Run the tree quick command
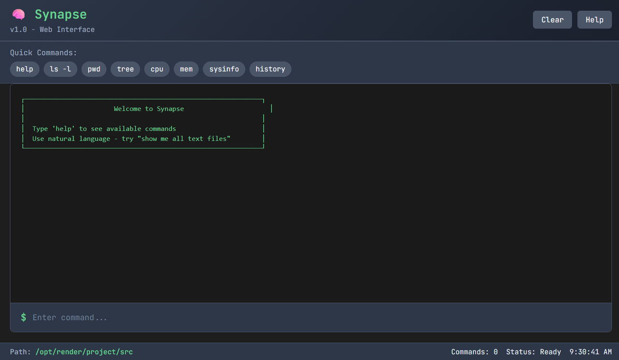Image resolution: width=619 pixels, height=360 pixels. click(x=125, y=69)
